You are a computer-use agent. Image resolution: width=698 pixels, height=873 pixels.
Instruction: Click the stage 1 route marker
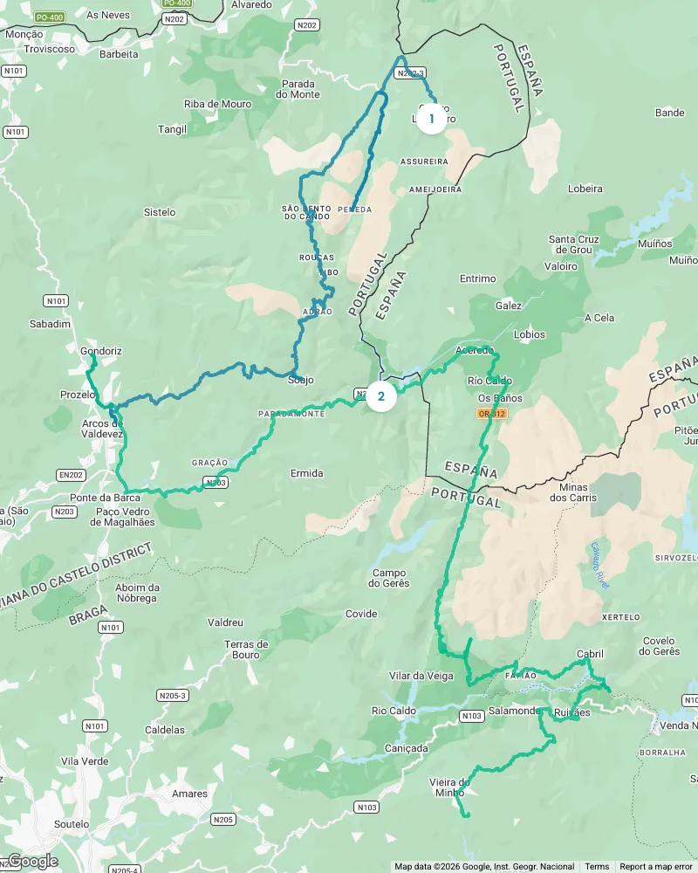[x=431, y=119]
